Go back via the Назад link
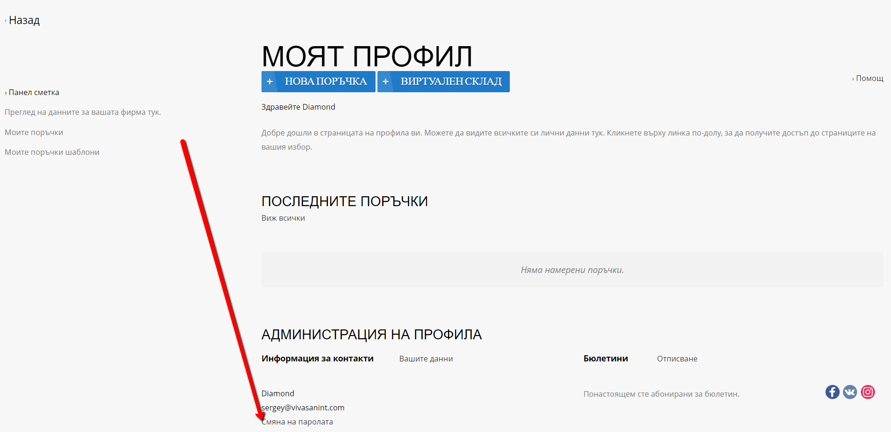Viewport: 891px width, 432px height. (22, 20)
